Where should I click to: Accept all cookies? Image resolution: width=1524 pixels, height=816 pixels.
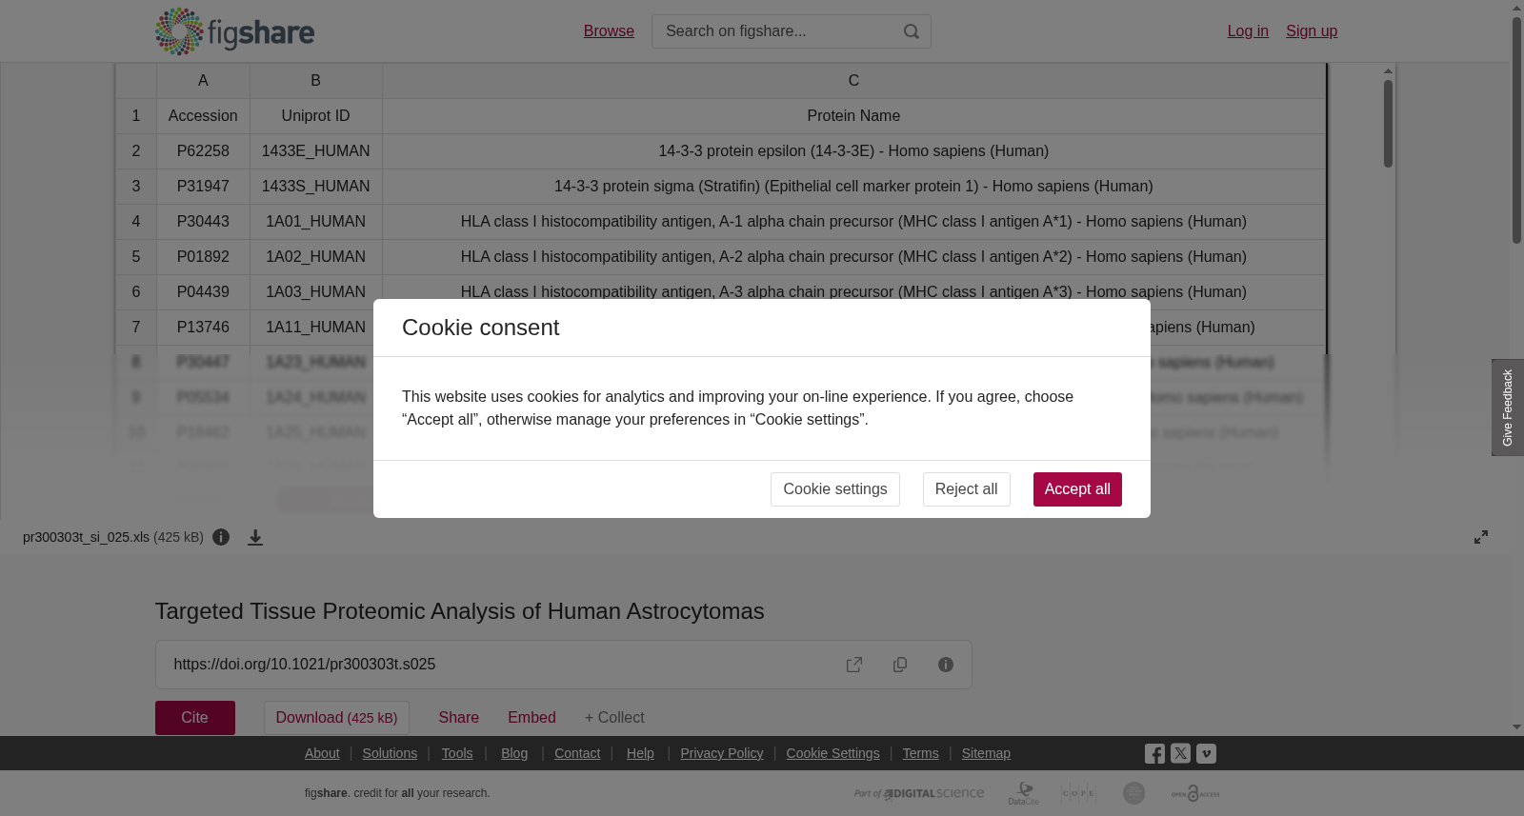pos(1077,489)
